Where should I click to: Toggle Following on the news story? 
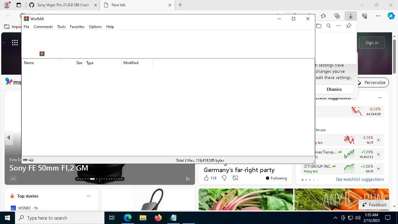tap(276, 178)
